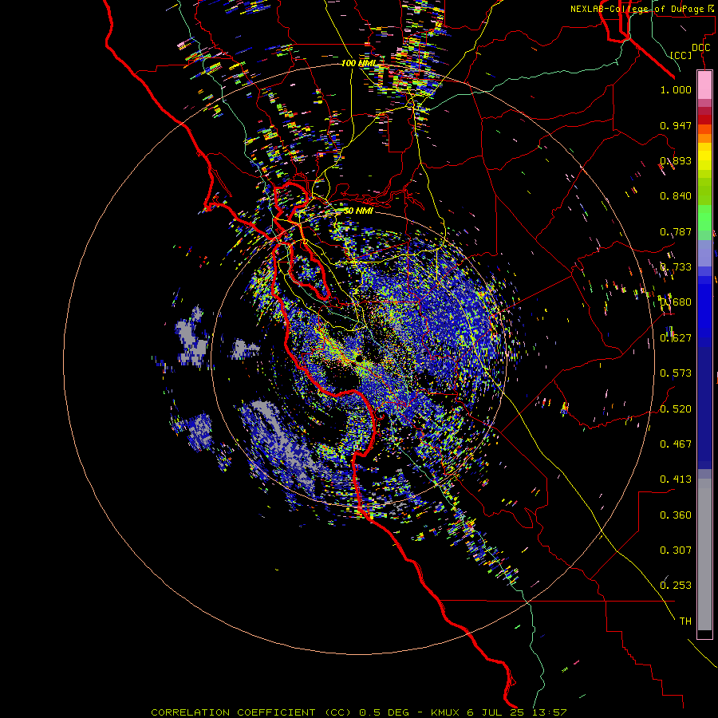Select the 0.307 scale value
This screenshot has height=718, width=718.
(x=676, y=550)
